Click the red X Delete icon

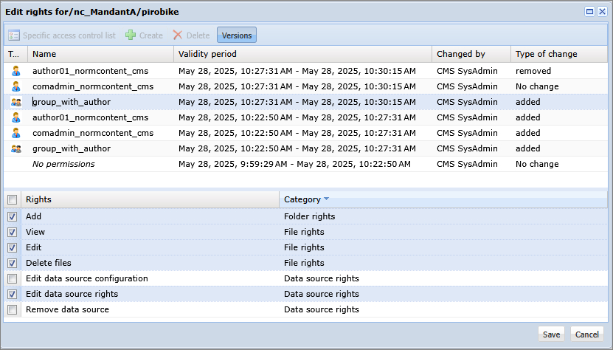click(x=177, y=35)
